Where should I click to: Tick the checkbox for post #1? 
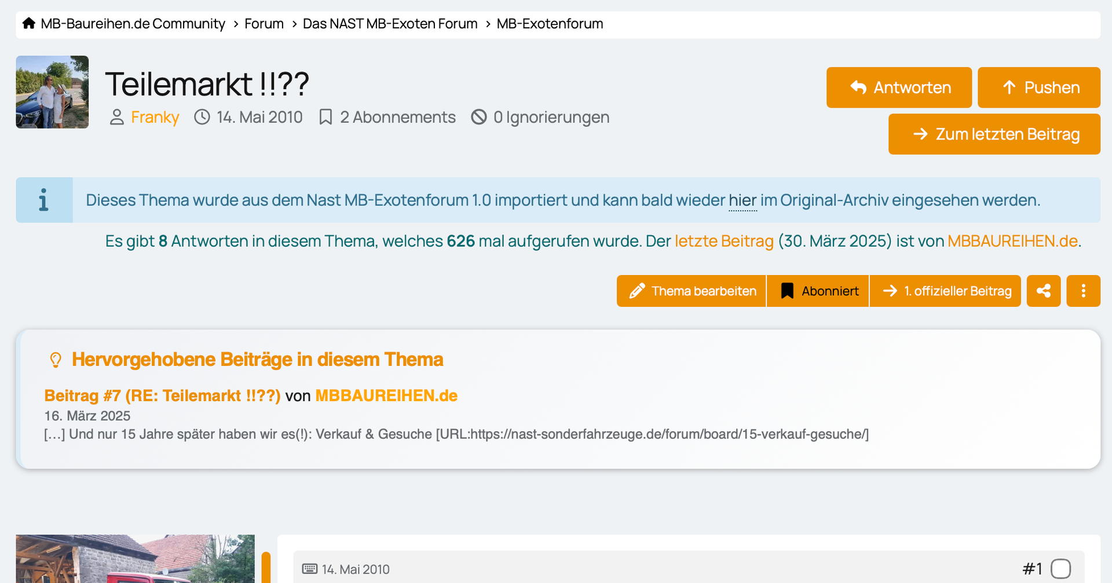1060,569
